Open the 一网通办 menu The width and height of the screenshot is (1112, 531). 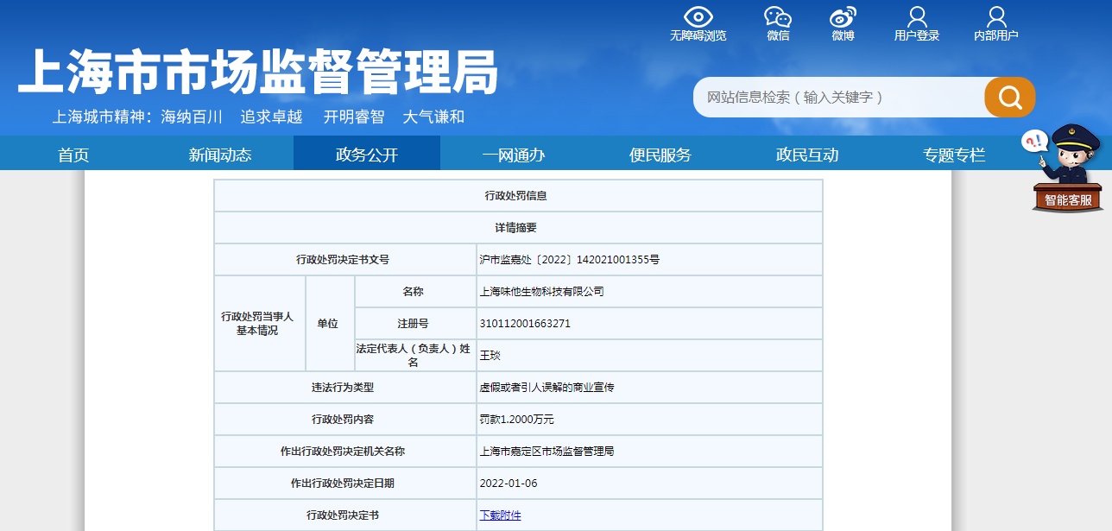[514, 155]
